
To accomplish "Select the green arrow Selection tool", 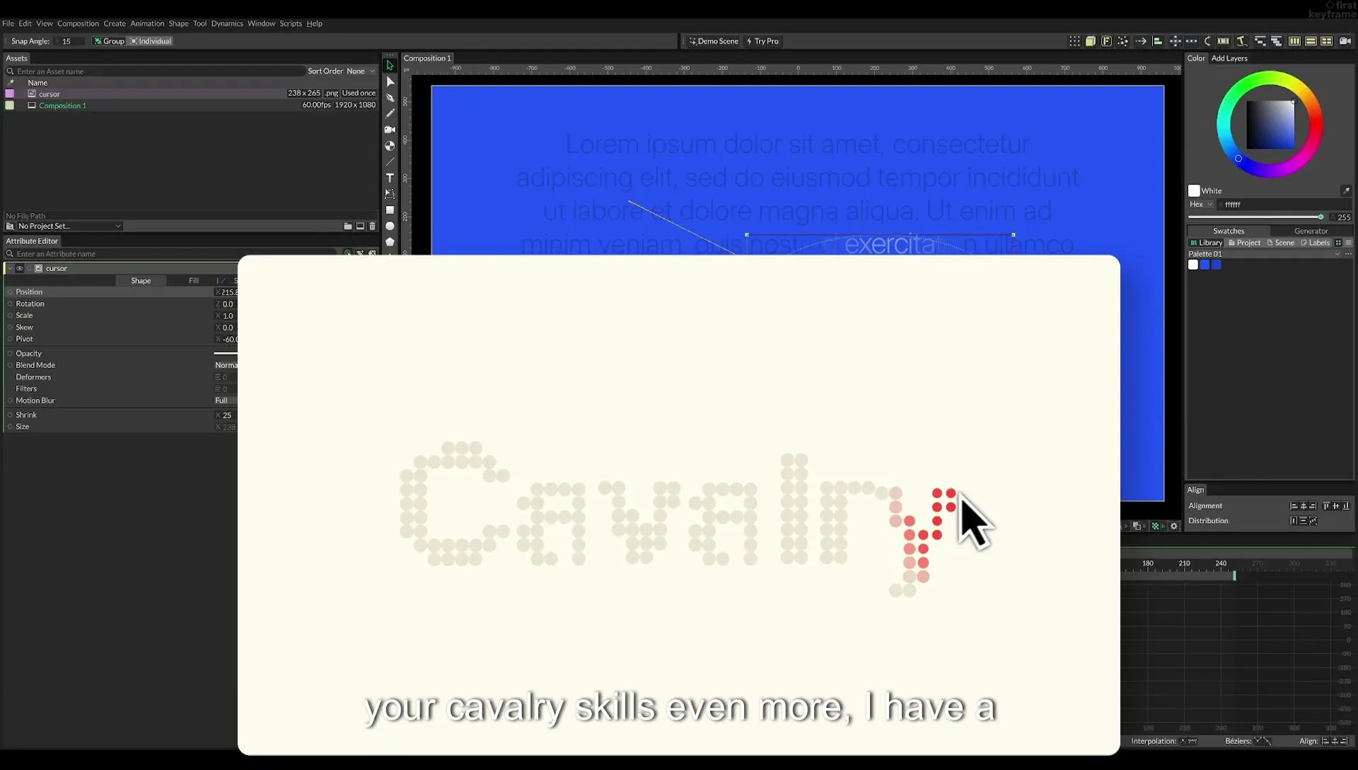I will 390,65.
